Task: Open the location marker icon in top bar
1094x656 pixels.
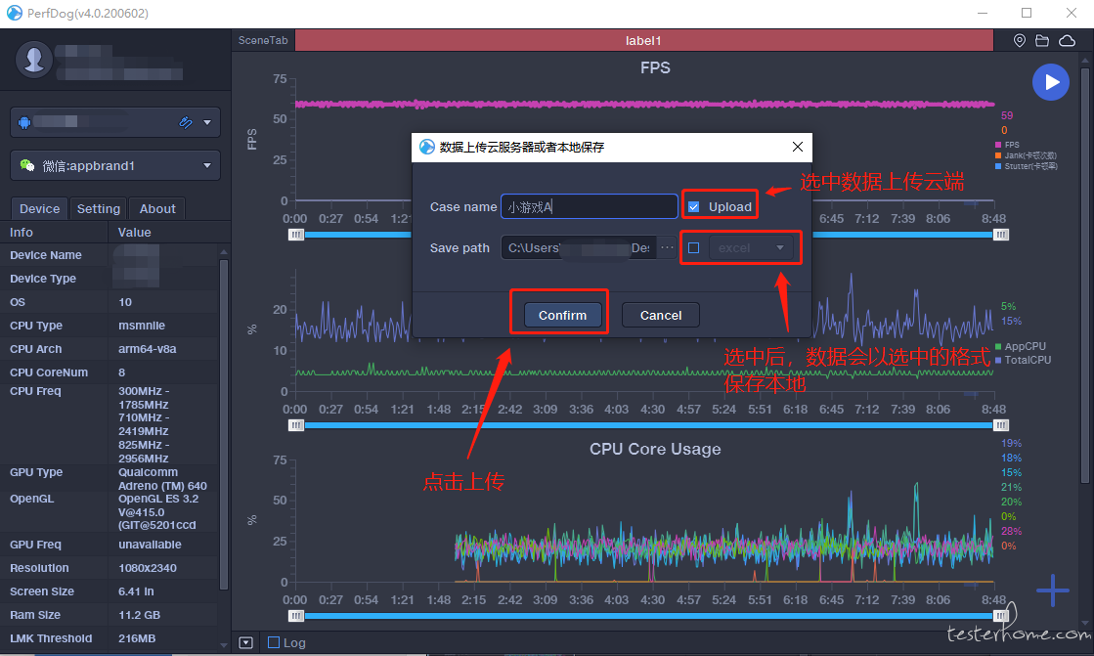Action: 1020,40
